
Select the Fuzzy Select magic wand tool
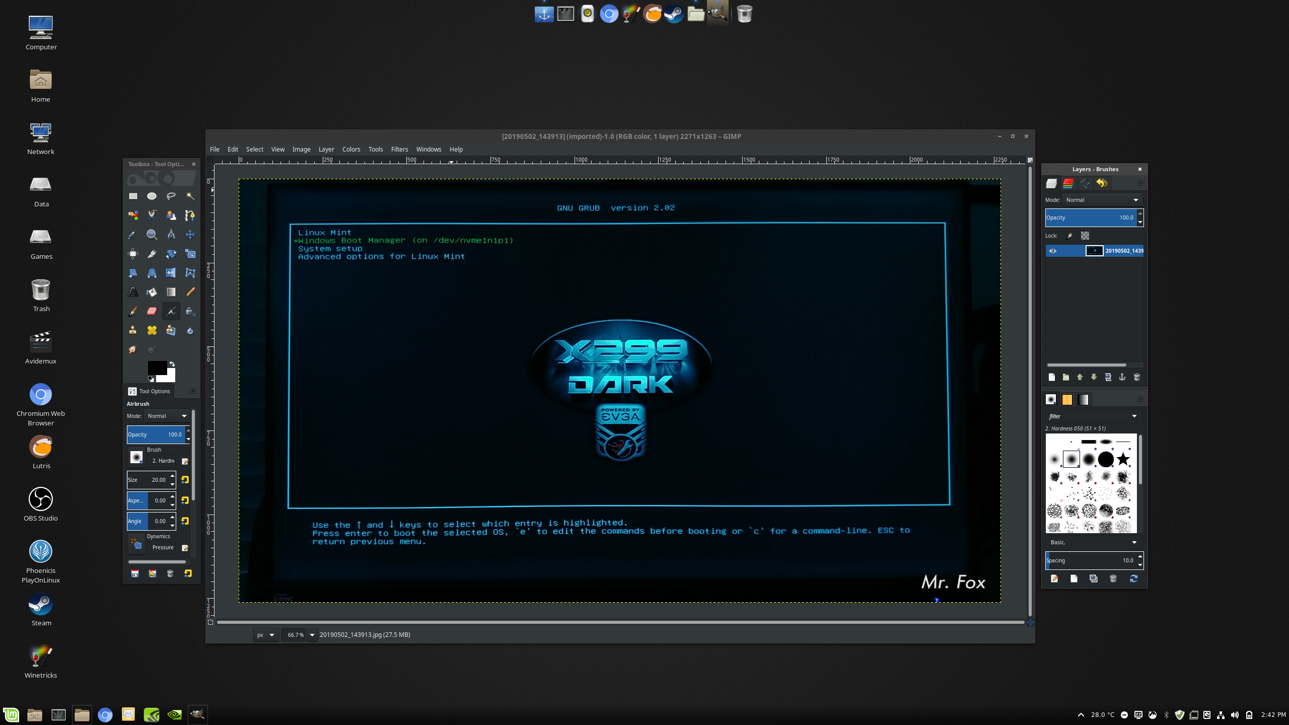(x=190, y=196)
